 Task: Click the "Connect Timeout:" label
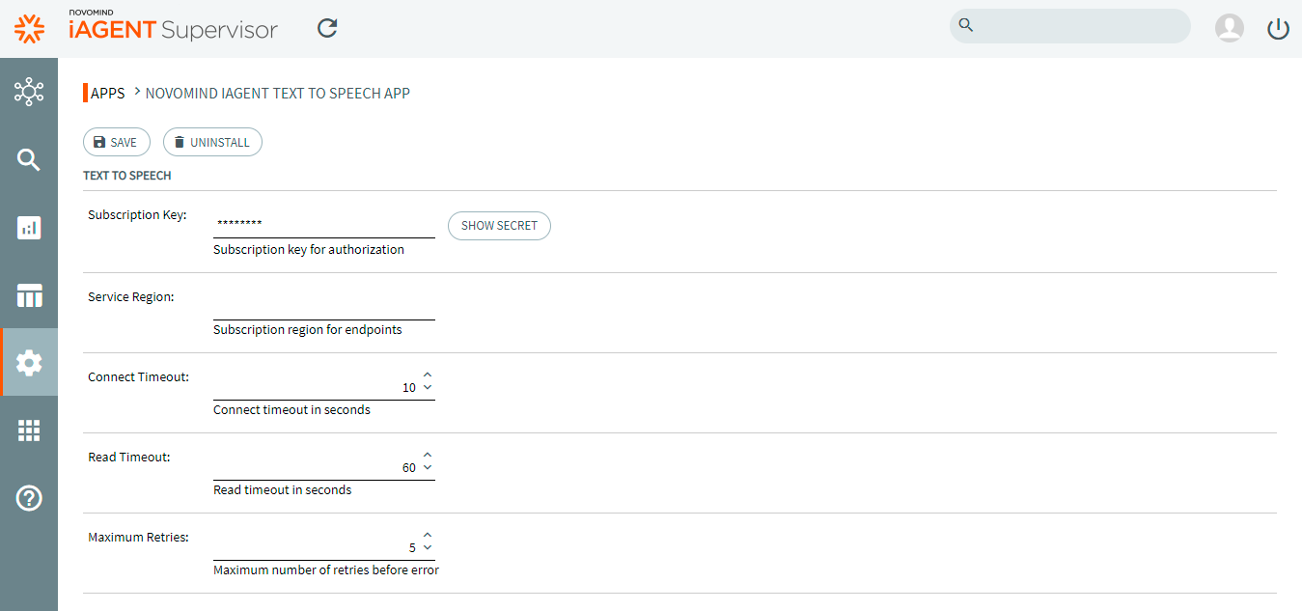click(138, 377)
